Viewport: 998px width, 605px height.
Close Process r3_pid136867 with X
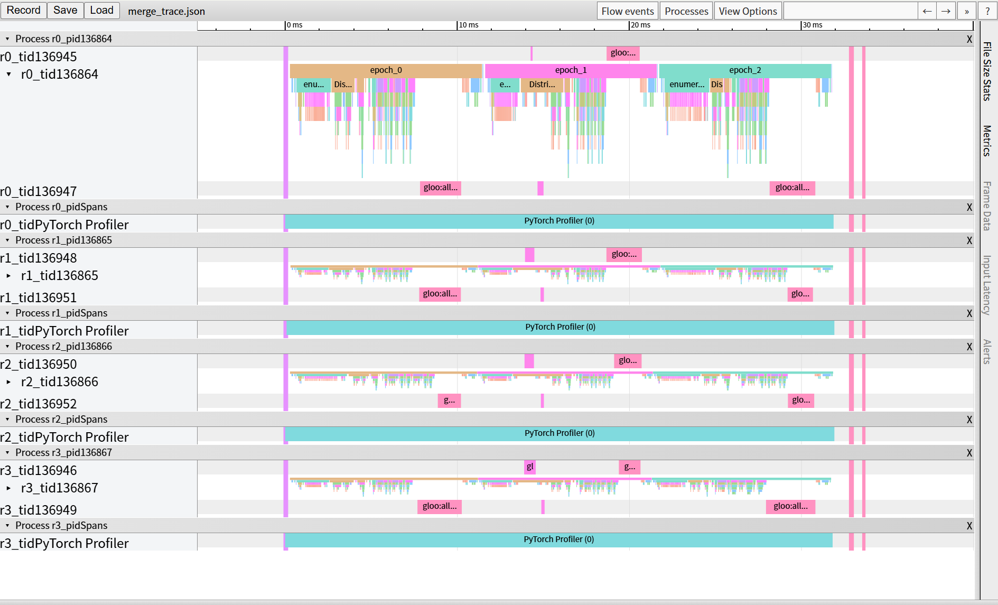pos(969,453)
